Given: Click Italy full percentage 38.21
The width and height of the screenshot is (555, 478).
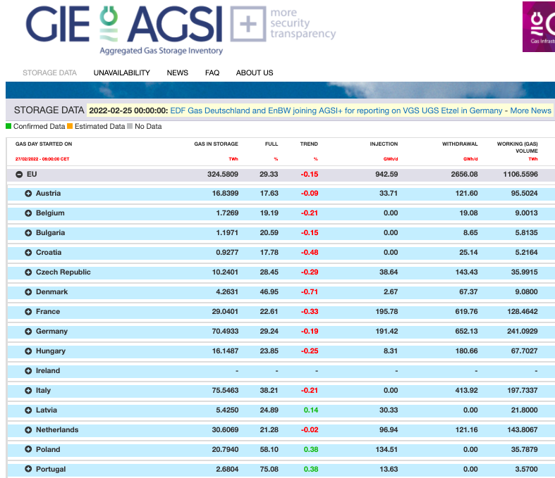Looking at the screenshot, I should [x=269, y=391].
